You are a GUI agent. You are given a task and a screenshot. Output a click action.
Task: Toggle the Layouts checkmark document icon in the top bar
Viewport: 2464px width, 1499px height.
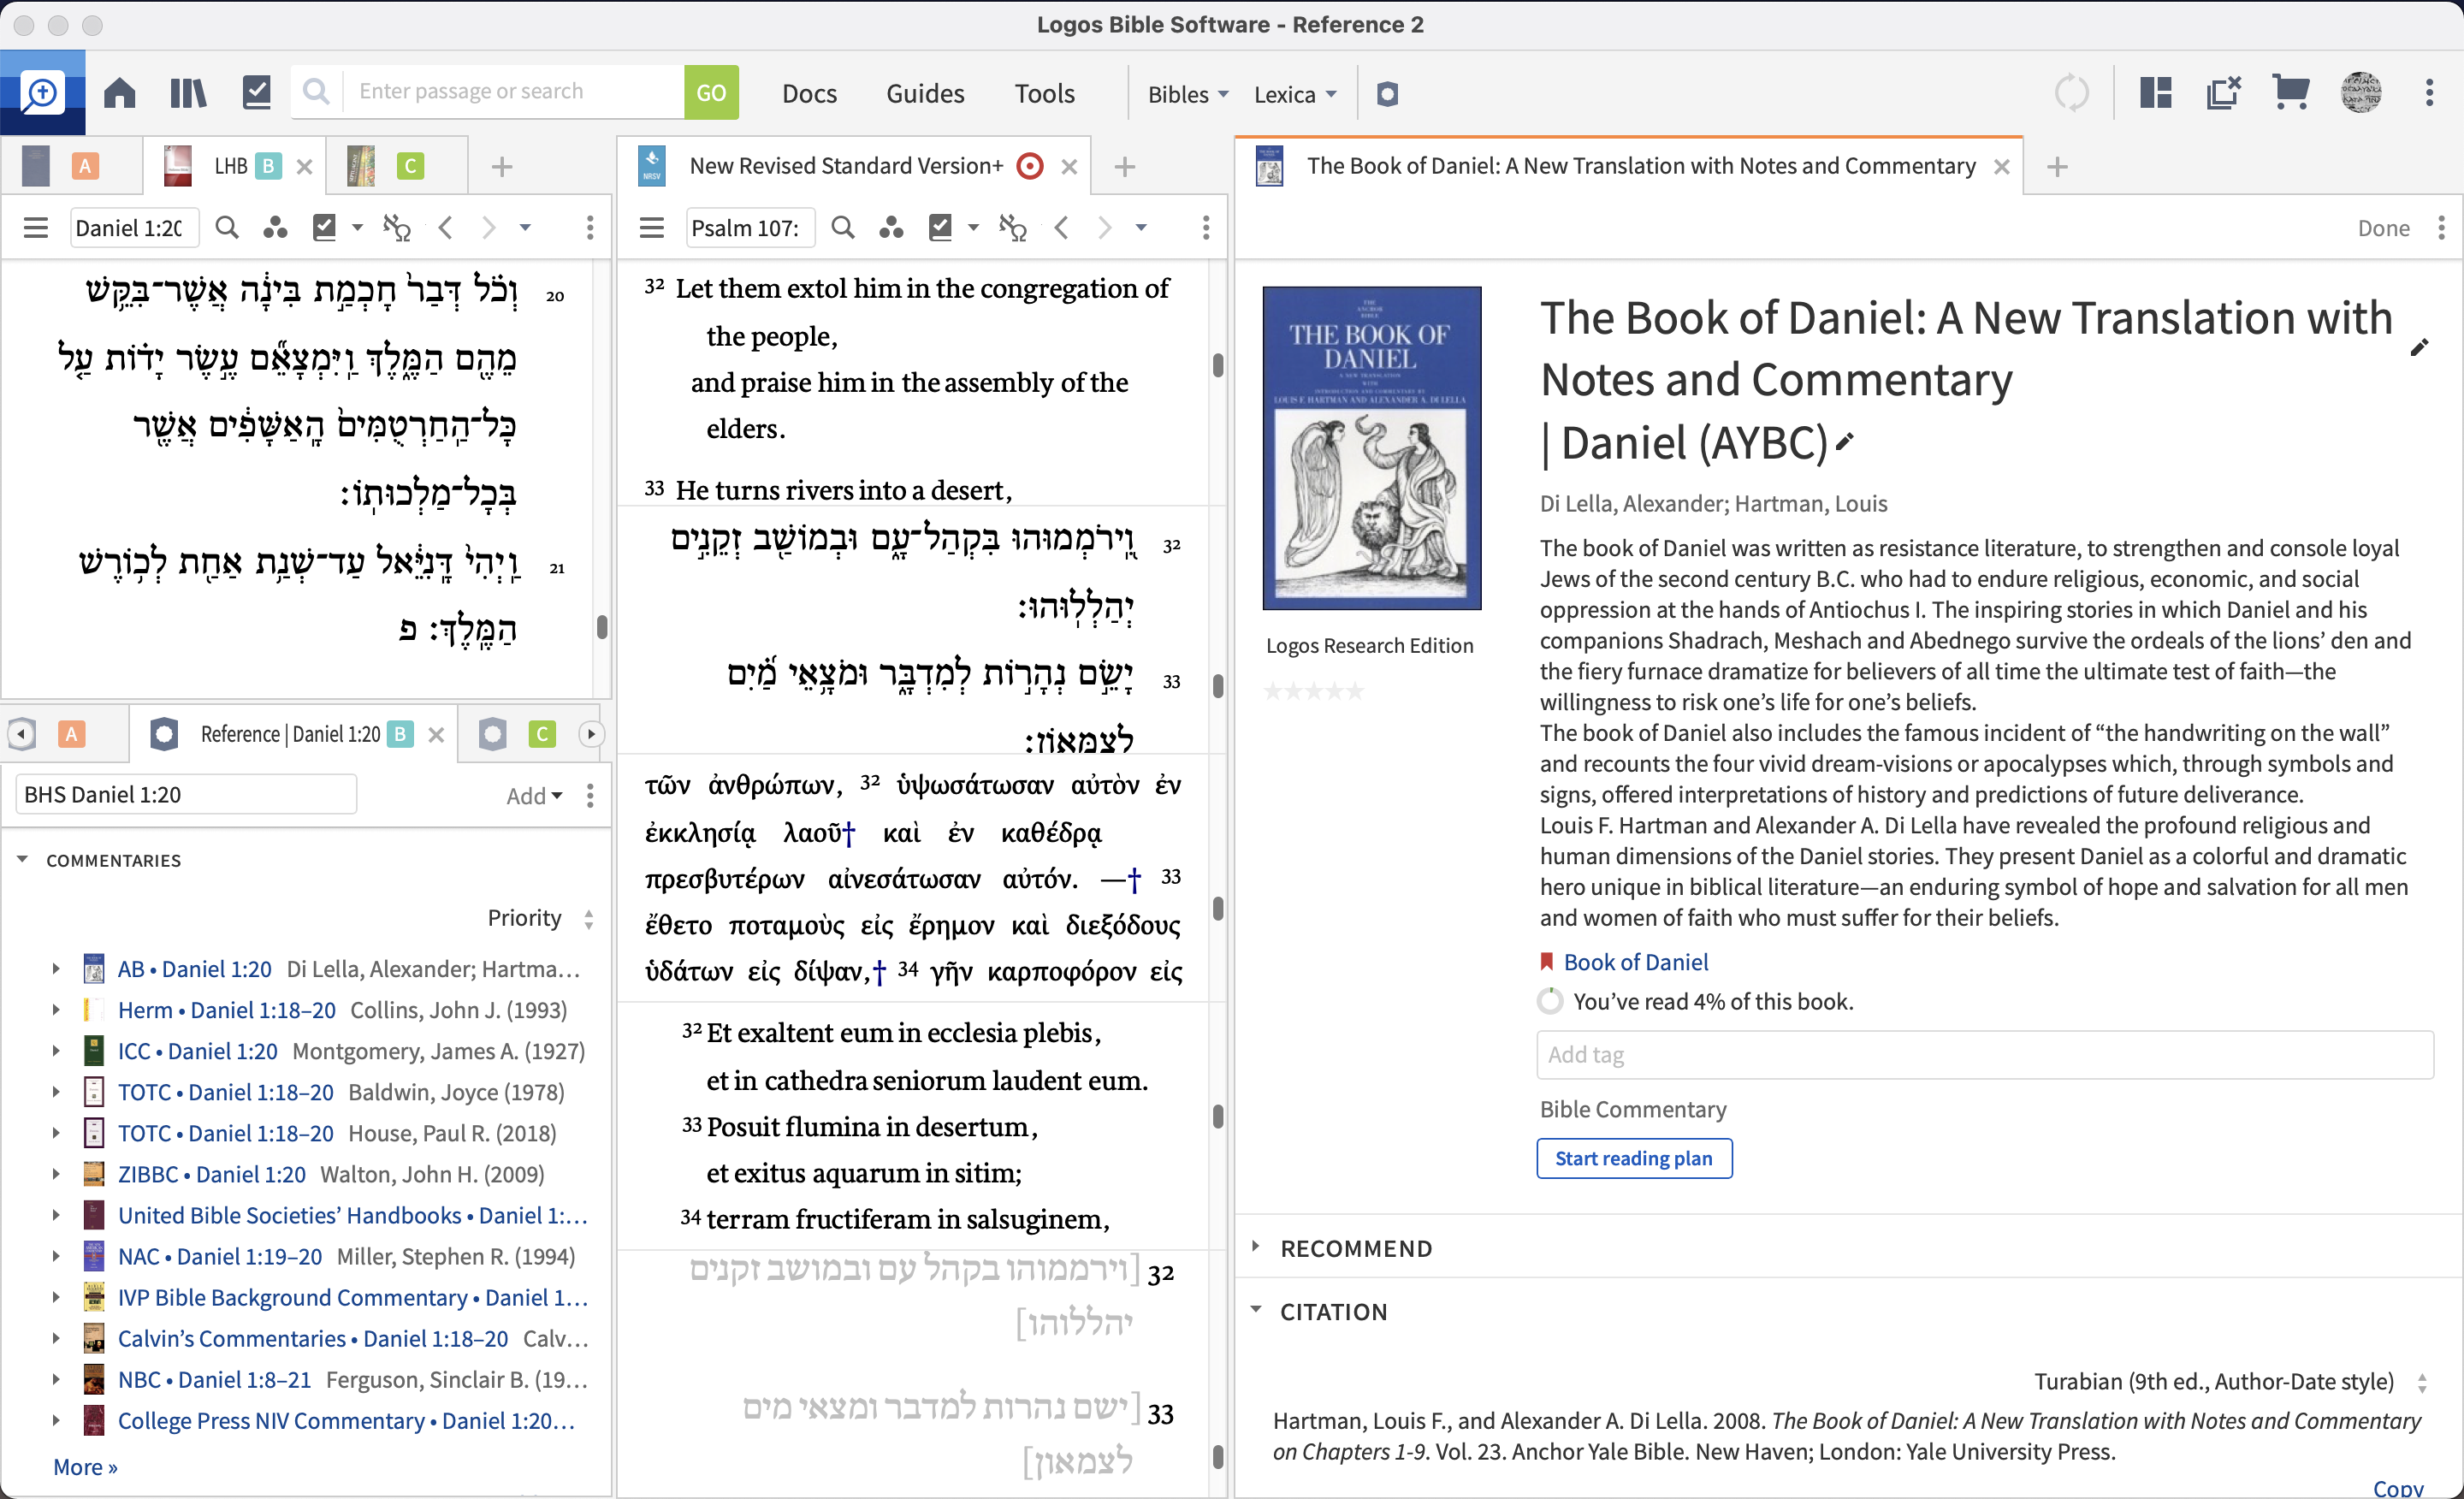click(257, 93)
